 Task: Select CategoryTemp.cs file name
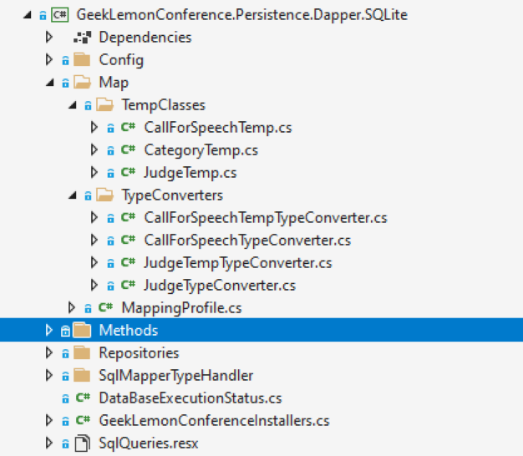[201, 150]
